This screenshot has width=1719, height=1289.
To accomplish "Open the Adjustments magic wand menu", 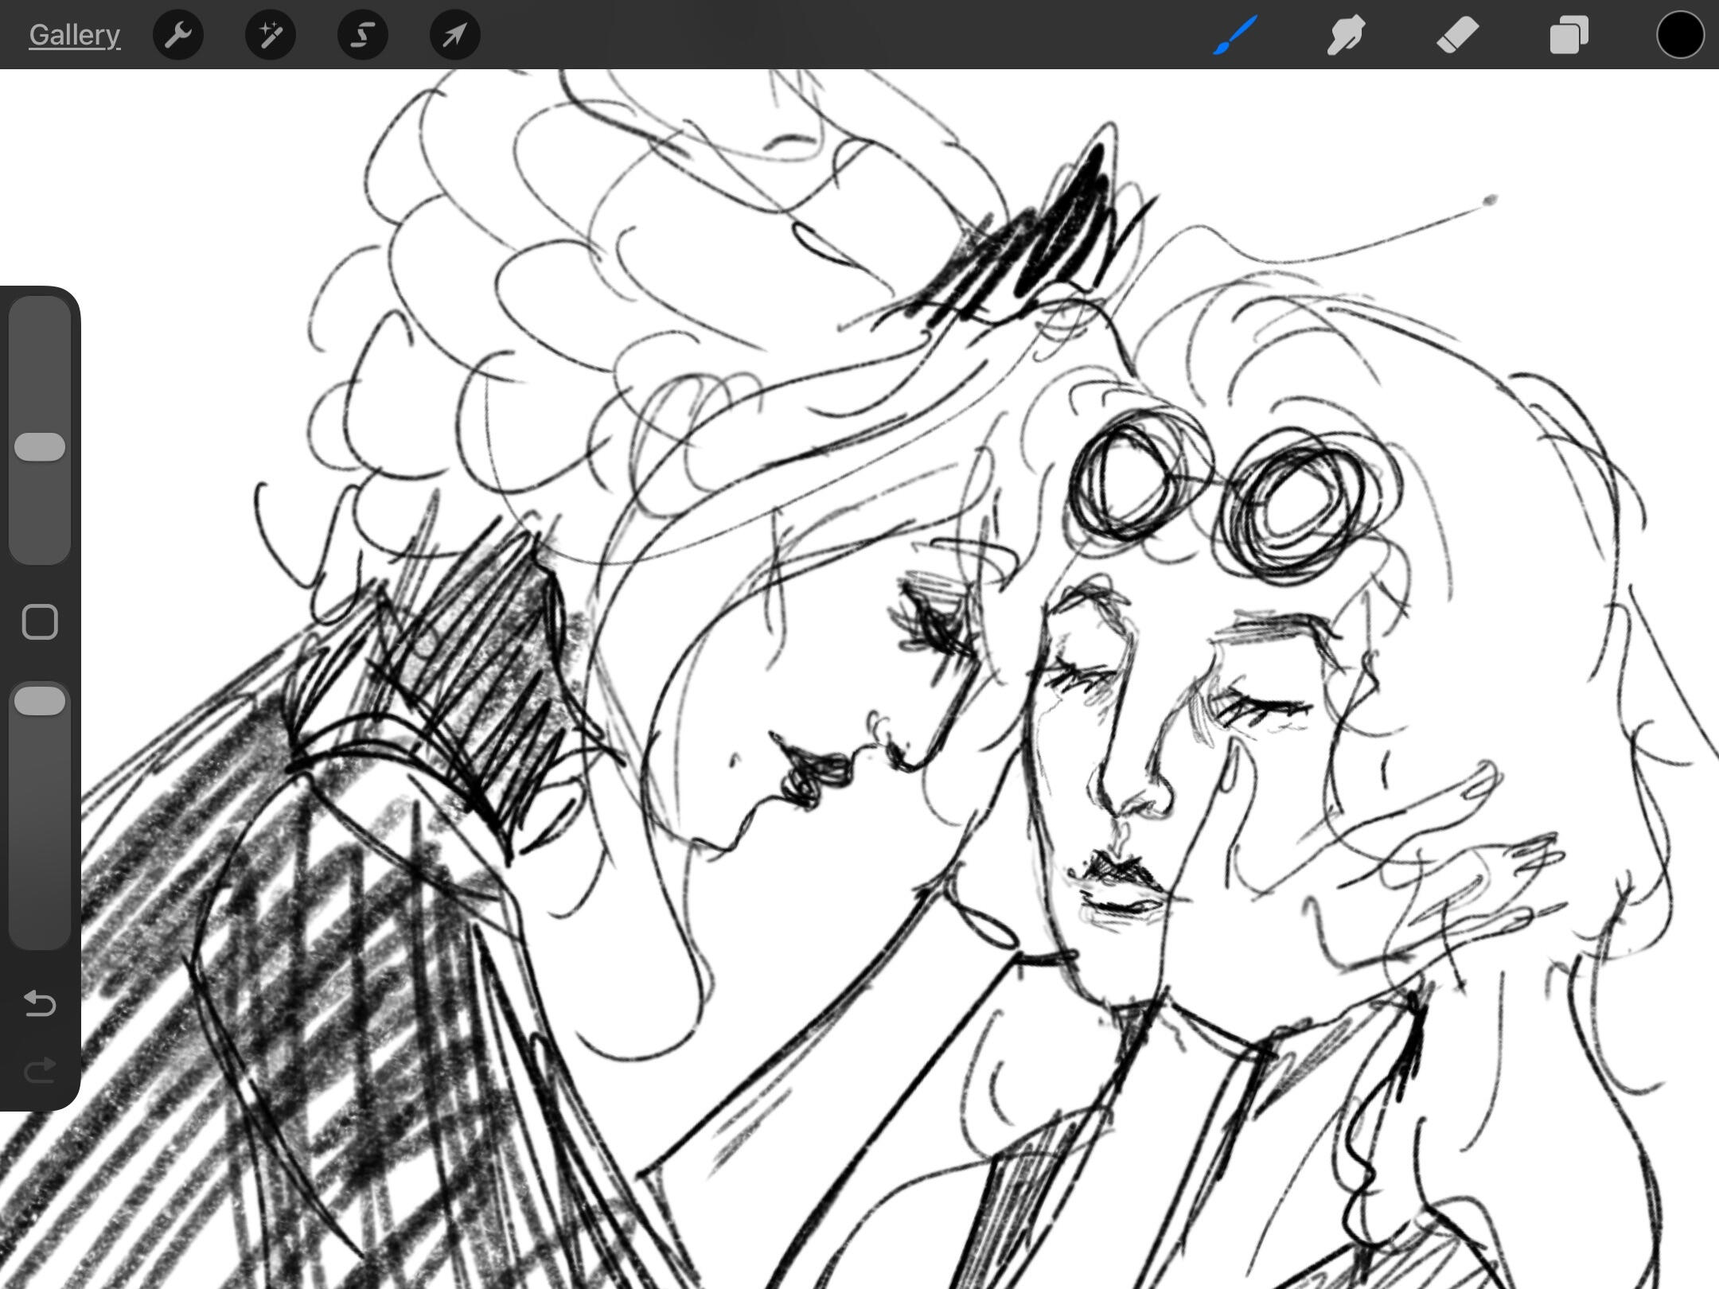I will 271,35.
